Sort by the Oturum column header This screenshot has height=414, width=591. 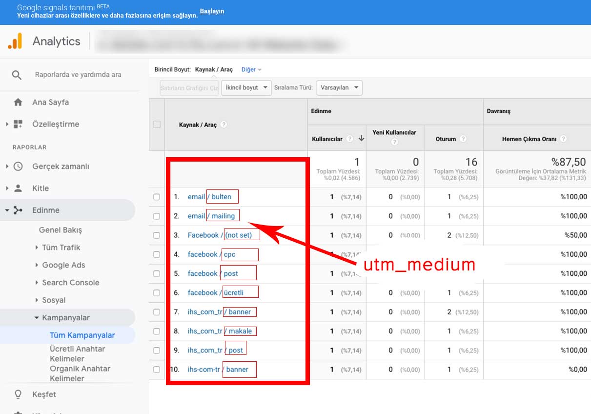[446, 139]
